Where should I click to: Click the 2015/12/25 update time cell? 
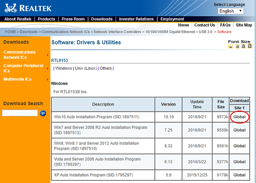(197, 175)
